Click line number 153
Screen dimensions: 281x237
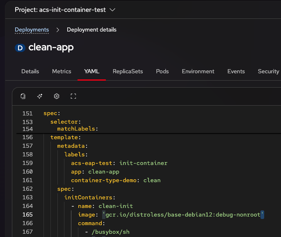(x=27, y=122)
